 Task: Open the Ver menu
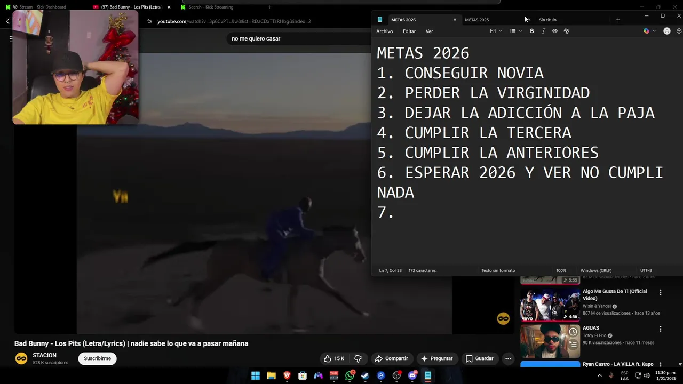[x=429, y=31]
